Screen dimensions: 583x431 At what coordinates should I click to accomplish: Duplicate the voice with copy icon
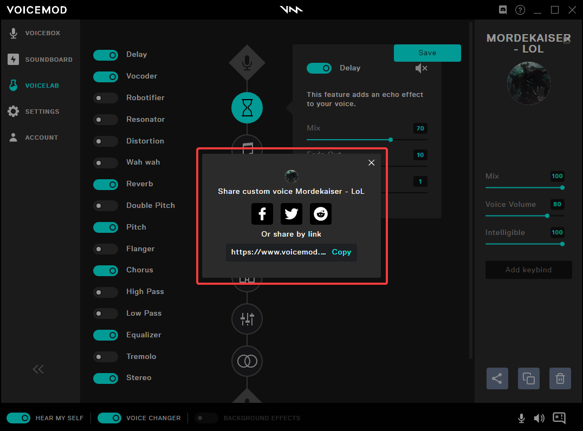[x=528, y=378]
